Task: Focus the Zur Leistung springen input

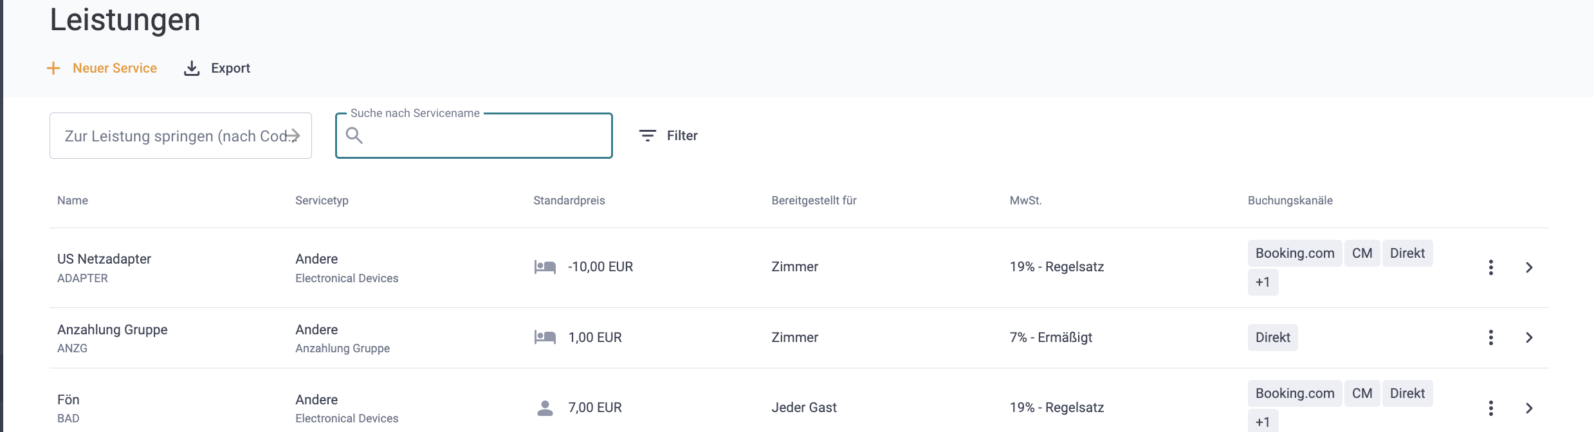Action: point(181,136)
